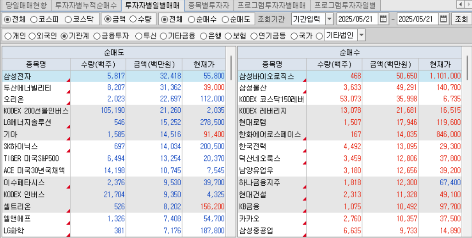
Task: Select the 이수페타시스 row
Action: pyautogui.click(x=114, y=183)
